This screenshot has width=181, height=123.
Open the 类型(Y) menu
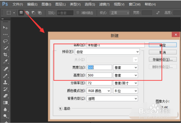pyautogui.click(x=75, y=5)
